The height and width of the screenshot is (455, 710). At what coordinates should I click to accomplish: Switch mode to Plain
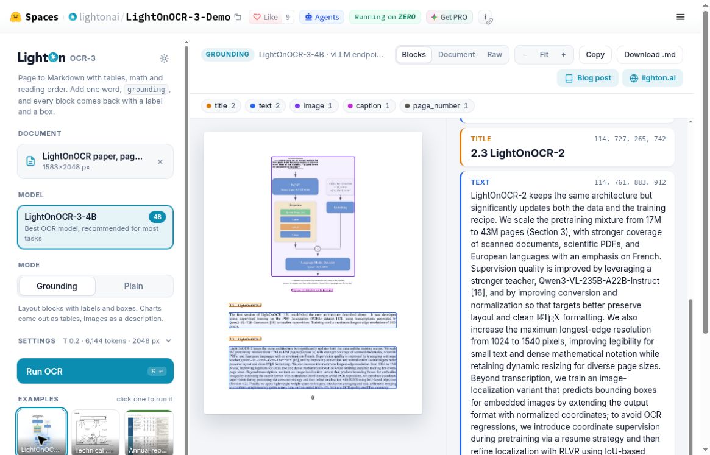(133, 286)
